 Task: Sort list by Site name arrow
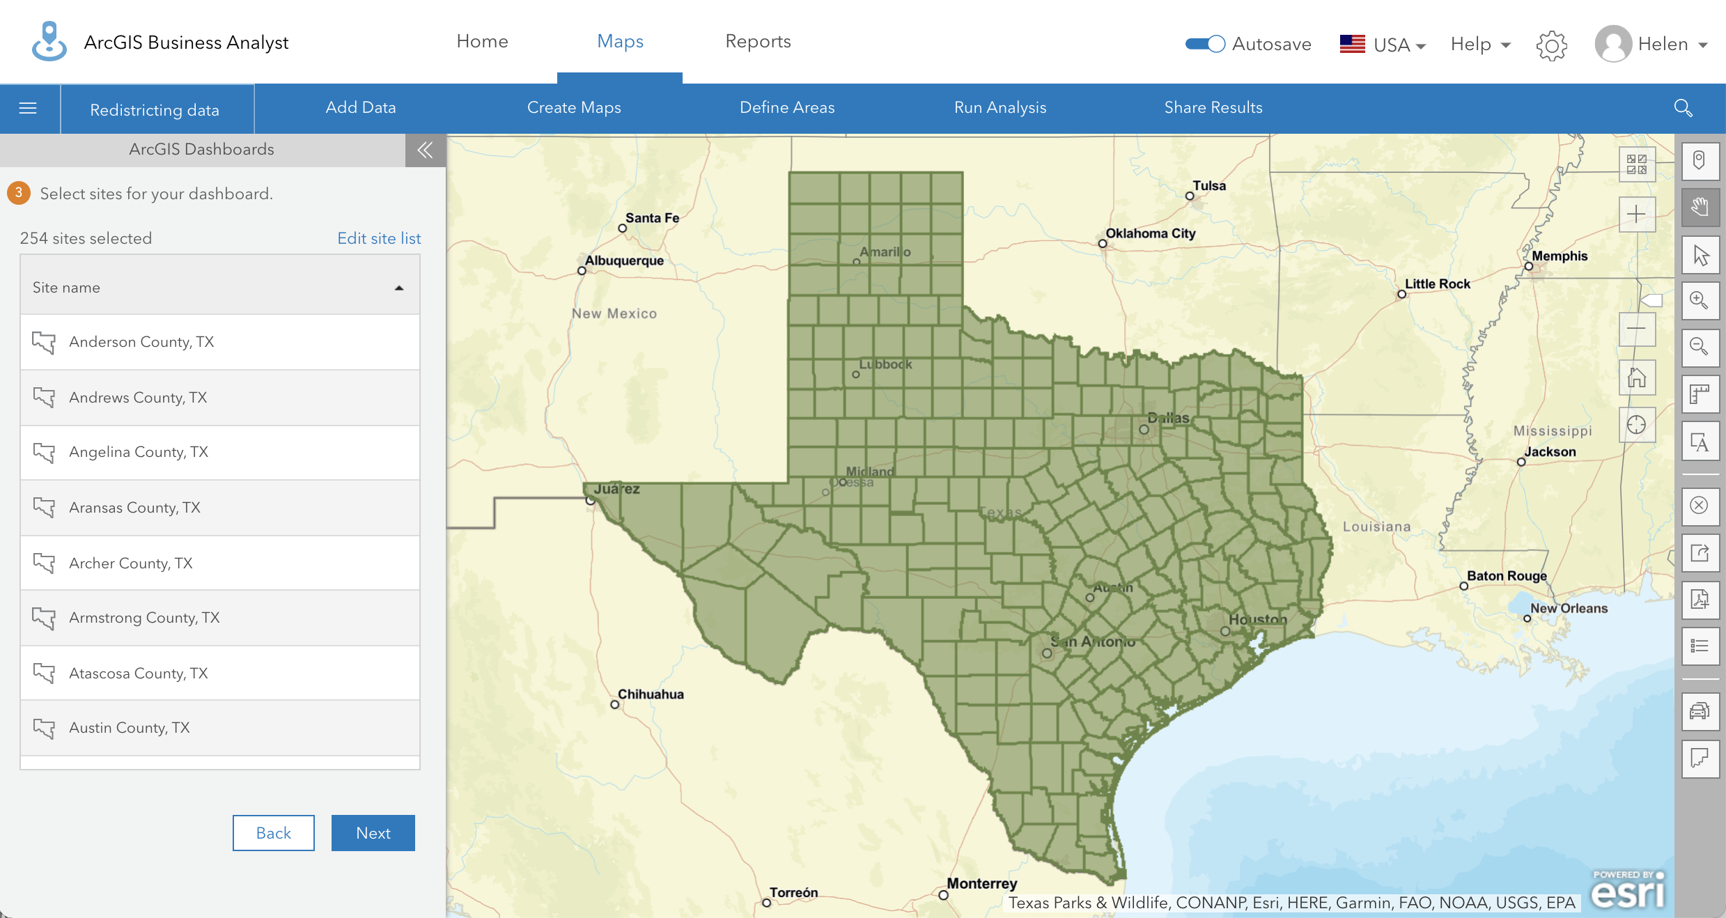[x=399, y=288]
